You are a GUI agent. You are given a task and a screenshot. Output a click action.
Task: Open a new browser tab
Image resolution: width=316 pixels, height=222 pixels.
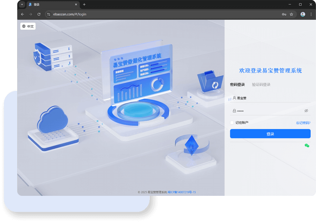tap(84, 4)
